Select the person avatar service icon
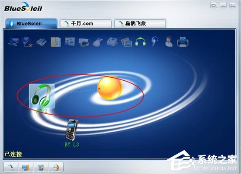 (x=169, y=41)
